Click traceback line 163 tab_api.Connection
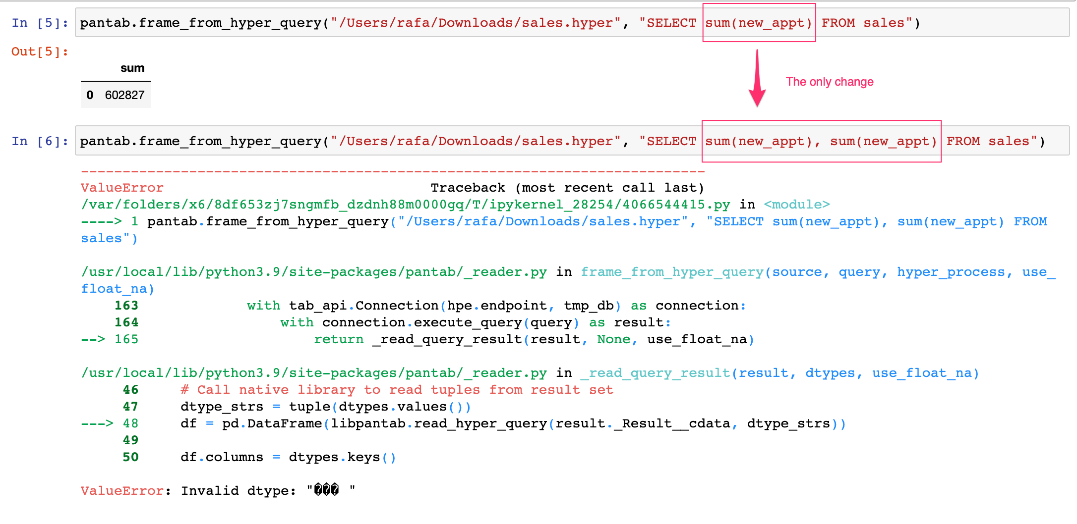This screenshot has width=1077, height=524. [496, 306]
